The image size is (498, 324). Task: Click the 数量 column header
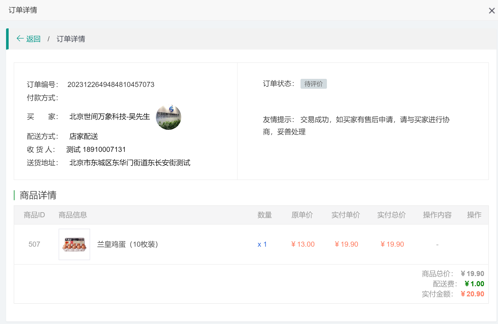(x=264, y=215)
